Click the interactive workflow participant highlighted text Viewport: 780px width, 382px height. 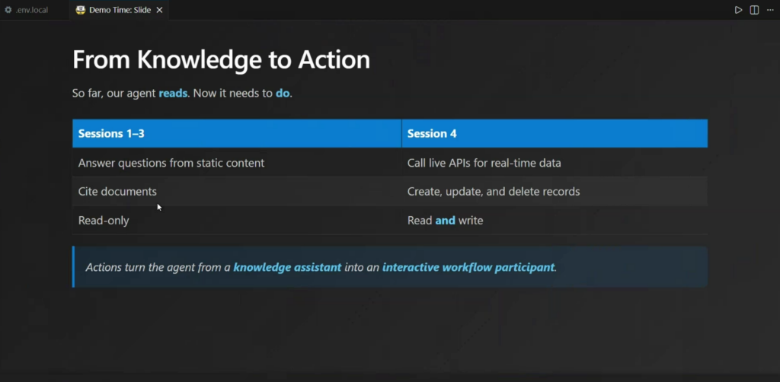[468, 267]
